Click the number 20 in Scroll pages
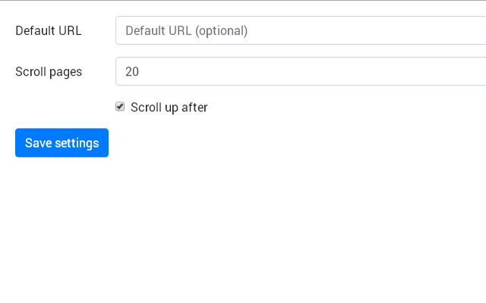486x303 pixels. [x=132, y=71]
